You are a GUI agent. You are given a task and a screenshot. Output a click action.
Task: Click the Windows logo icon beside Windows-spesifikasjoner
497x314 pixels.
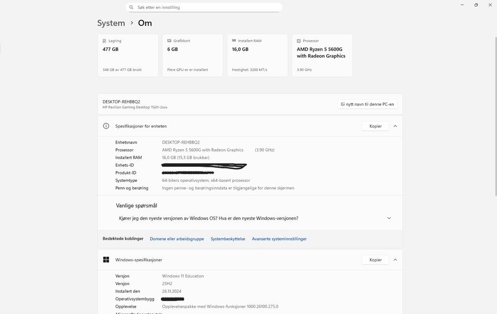point(106,260)
